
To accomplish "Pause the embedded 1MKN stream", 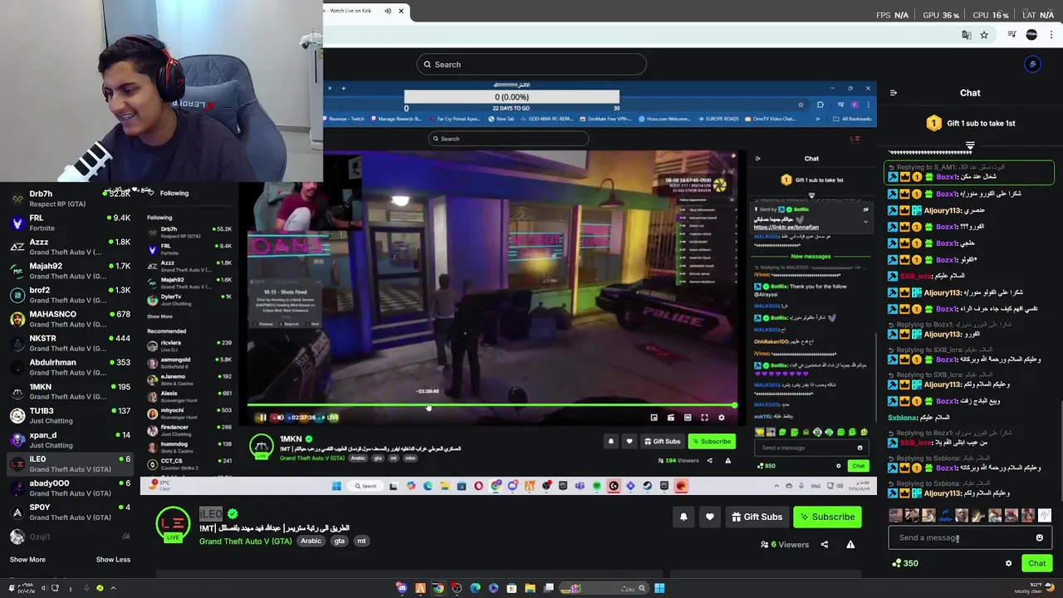I will 262,418.
